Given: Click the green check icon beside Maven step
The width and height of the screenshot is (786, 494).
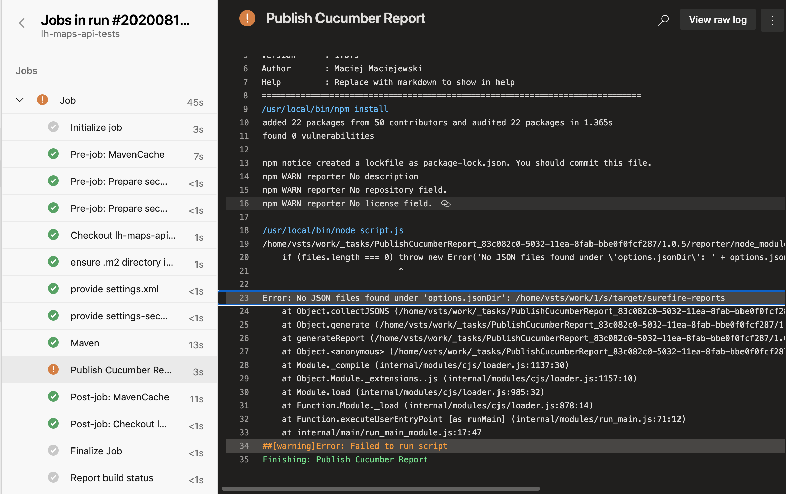Looking at the screenshot, I should pyautogui.click(x=54, y=342).
